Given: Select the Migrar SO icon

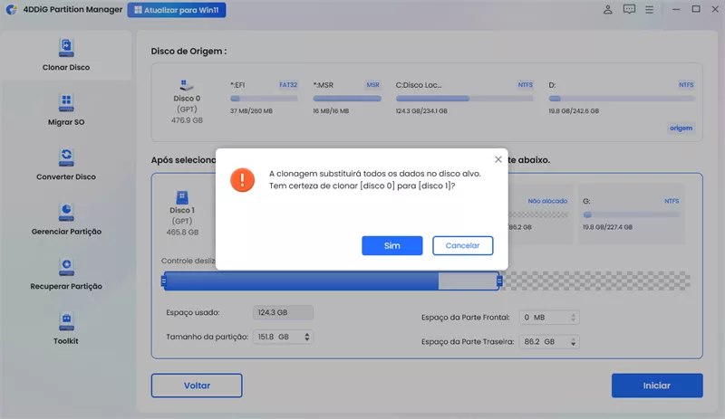Looking at the screenshot, I should (x=66, y=109).
